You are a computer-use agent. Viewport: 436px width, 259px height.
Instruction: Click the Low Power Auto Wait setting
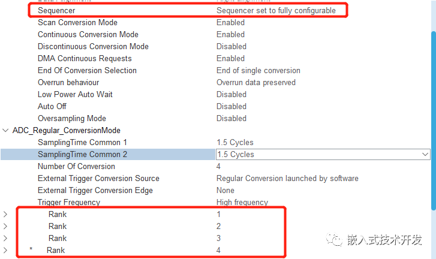tap(75, 95)
